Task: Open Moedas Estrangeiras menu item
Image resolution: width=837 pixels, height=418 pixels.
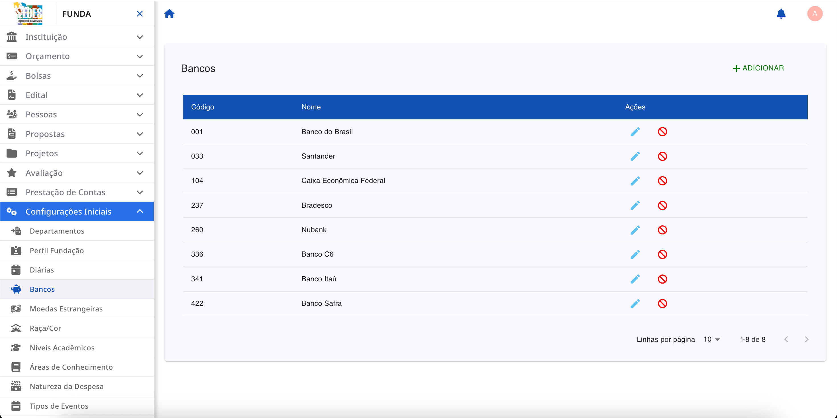Action: (66, 309)
